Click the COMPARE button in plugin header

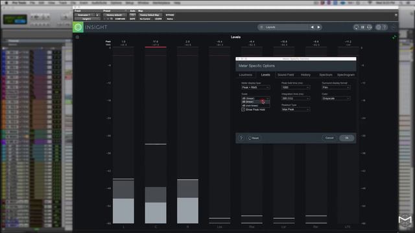120,19
